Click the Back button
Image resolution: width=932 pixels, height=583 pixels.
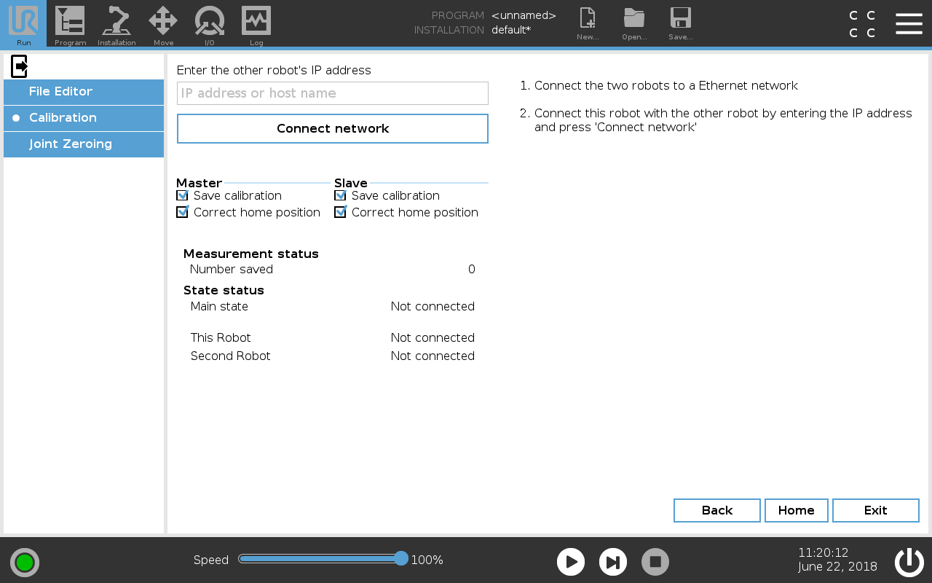pyautogui.click(x=716, y=510)
